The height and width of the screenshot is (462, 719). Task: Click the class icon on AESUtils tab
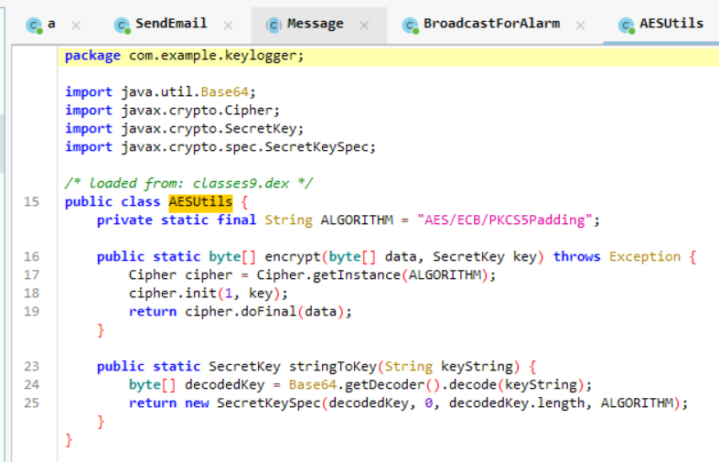[x=626, y=26]
